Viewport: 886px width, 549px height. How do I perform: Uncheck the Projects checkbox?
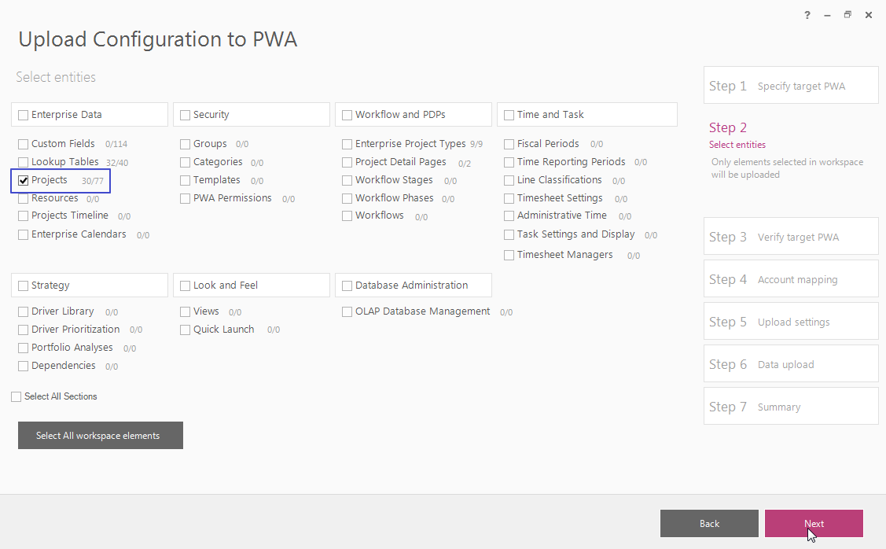[x=23, y=181]
